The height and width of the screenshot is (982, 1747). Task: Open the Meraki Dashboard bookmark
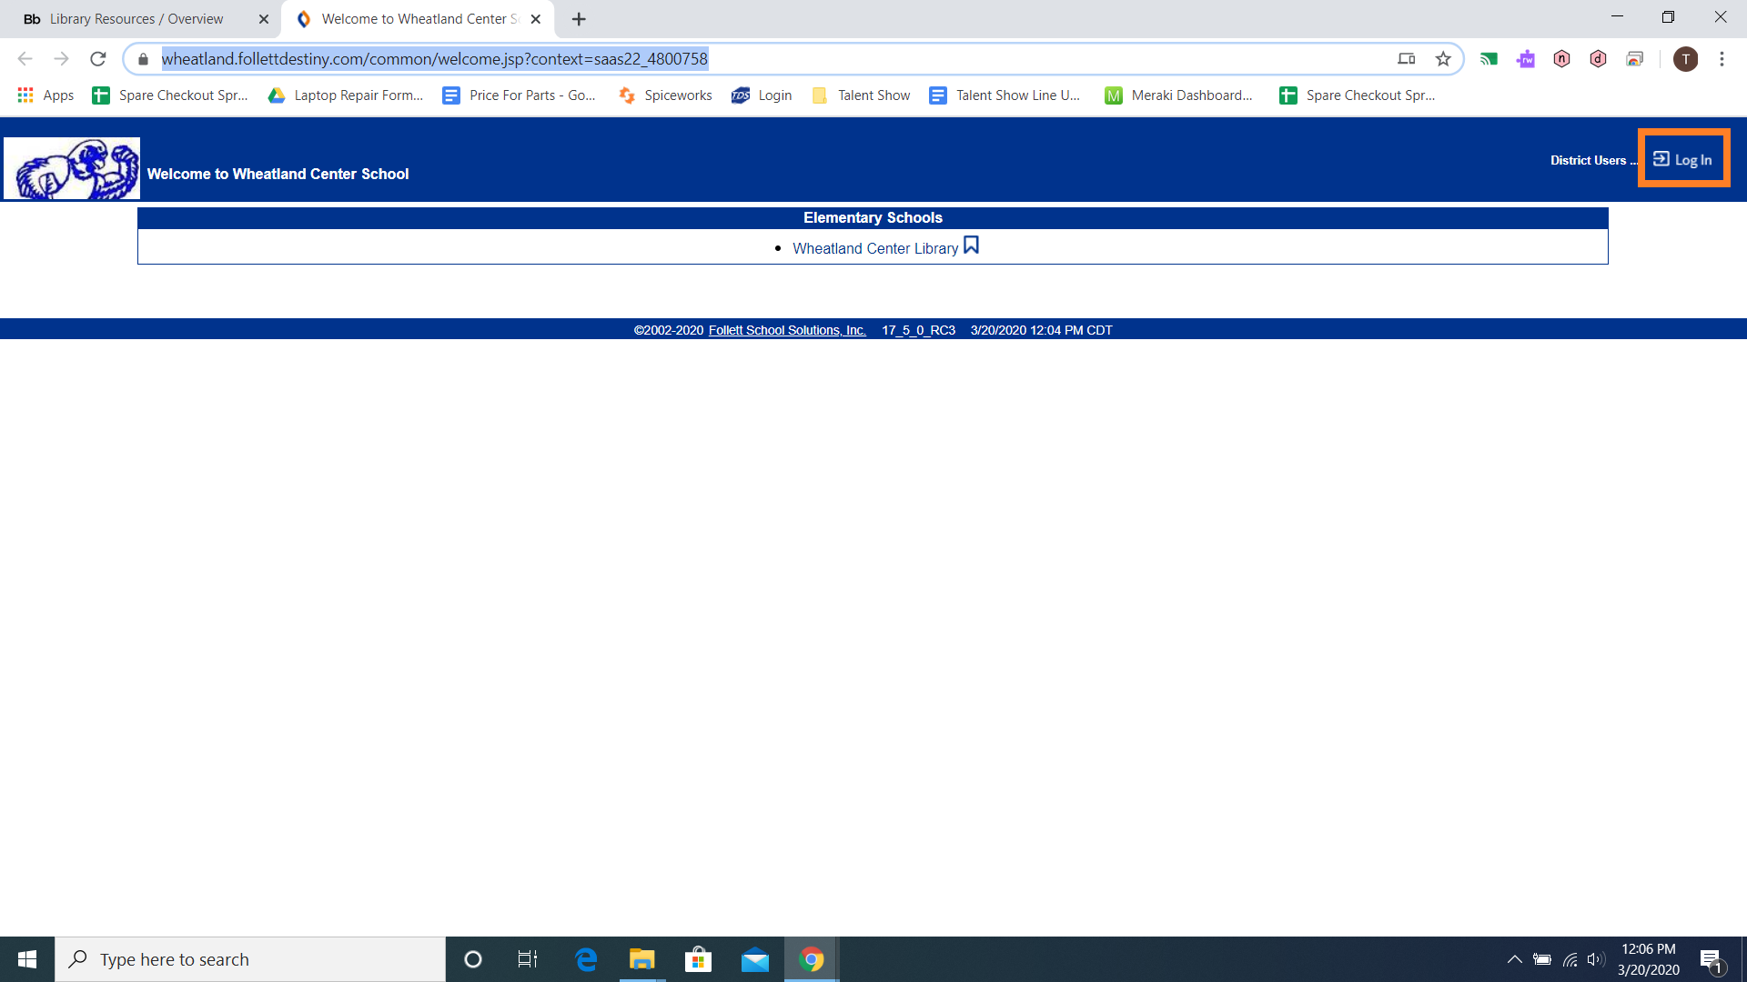click(1178, 95)
